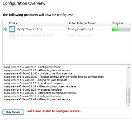Click the green arrow current-item icon
Viewport: 132px width, 120px height.
5,29
